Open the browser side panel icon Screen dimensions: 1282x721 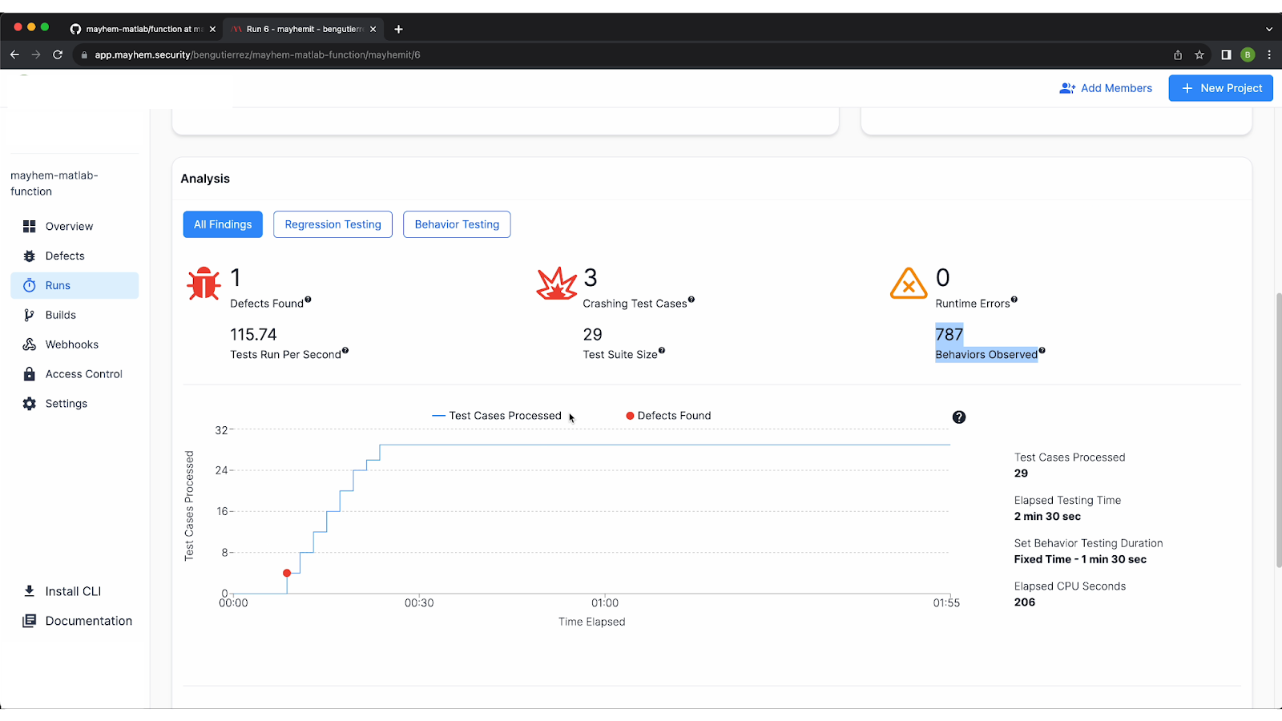pyautogui.click(x=1226, y=54)
